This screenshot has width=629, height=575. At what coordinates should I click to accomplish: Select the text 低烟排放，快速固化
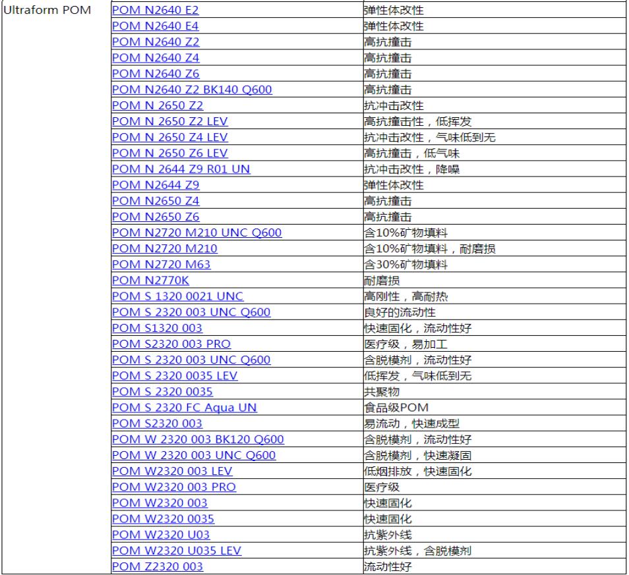coord(417,471)
